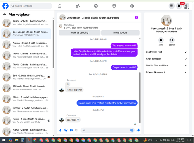This screenshot has width=194, height=143.
Task: Click Corouangel profile picture in right panel
Action: (x=166, y=20)
